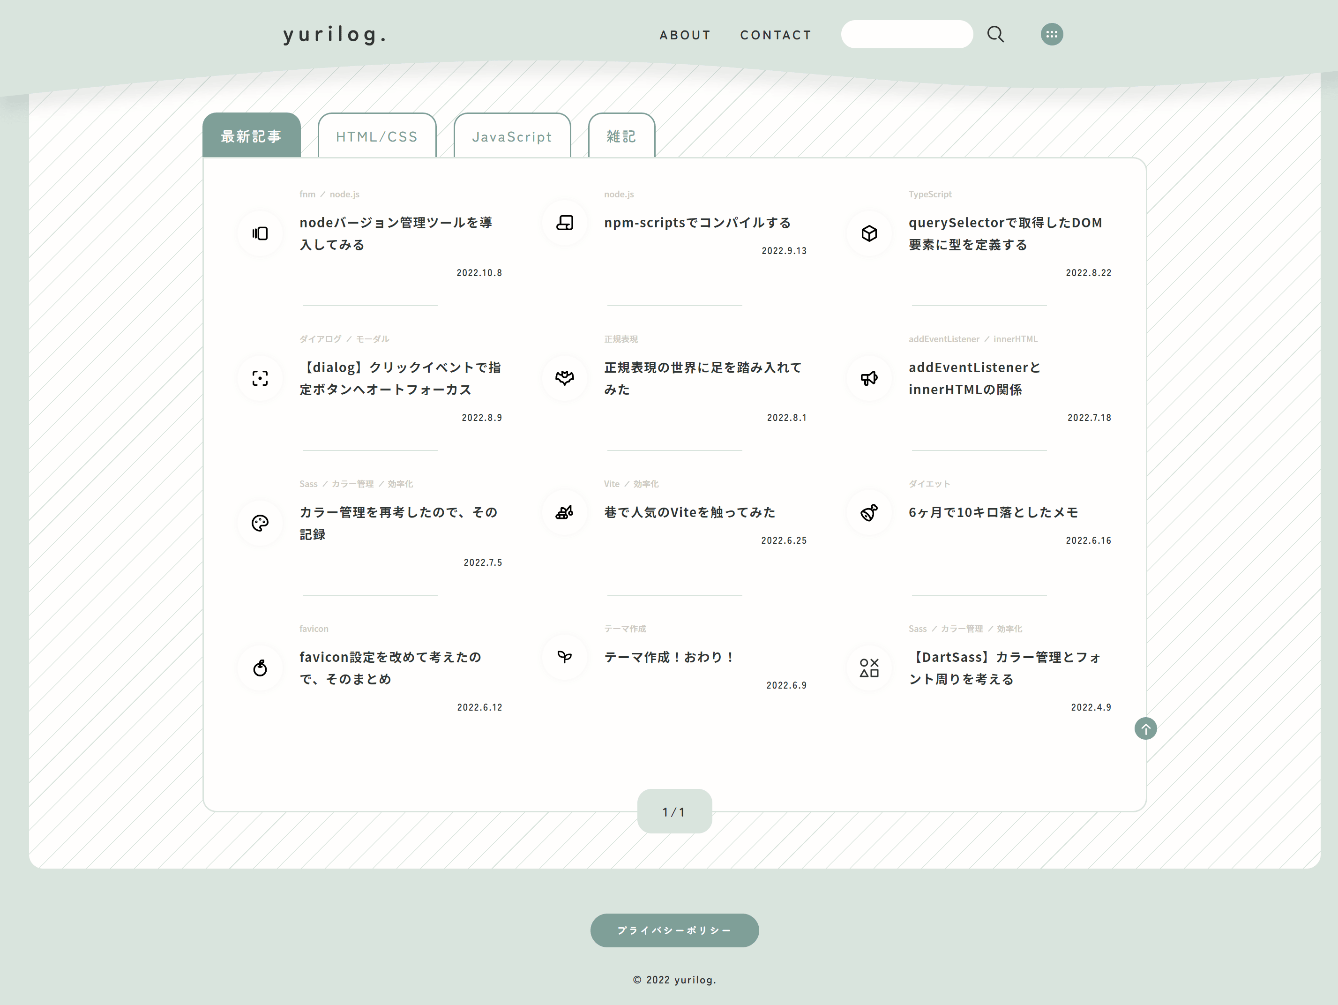The height and width of the screenshot is (1005, 1338).
Task: Click the apple icon beside favicon article
Action: click(x=260, y=668)
